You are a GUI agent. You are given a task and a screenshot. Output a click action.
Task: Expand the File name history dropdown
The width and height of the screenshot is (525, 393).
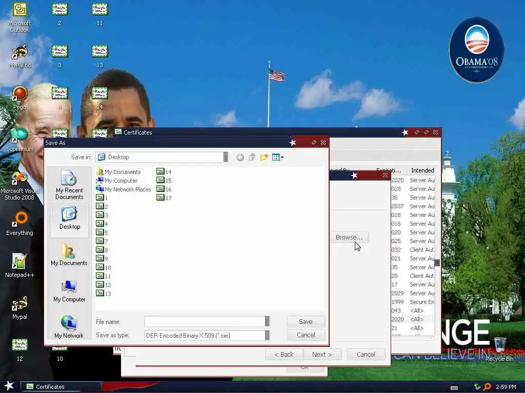coord(267,321)
